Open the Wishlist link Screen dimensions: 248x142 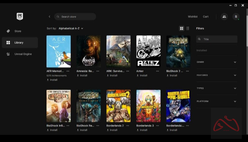[193, 17]
